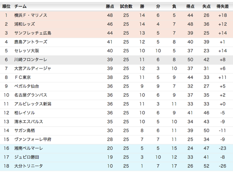The height and width of the screenshot is (172, 233).
Task: Select team 浦和レッズ
Action: pyautogui.click(x=25, y=24)
